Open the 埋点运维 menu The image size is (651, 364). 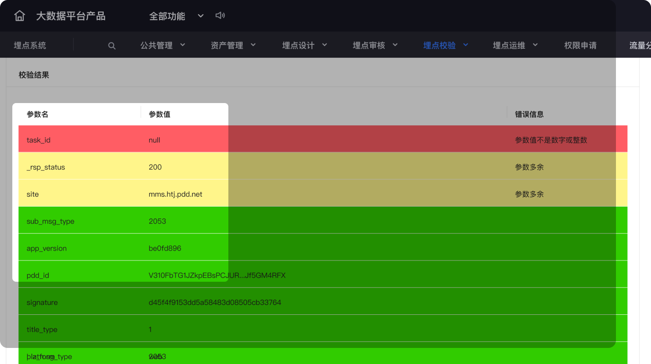pyautogui.click(x=509, y=45)
